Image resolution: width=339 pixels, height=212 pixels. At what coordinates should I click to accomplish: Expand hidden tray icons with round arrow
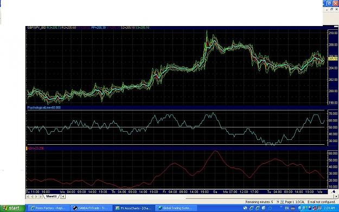pos(299,208)
